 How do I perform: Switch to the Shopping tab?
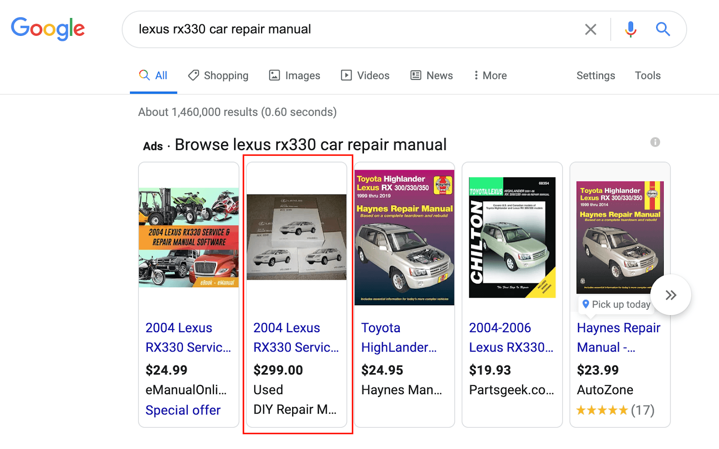point(218,75)
